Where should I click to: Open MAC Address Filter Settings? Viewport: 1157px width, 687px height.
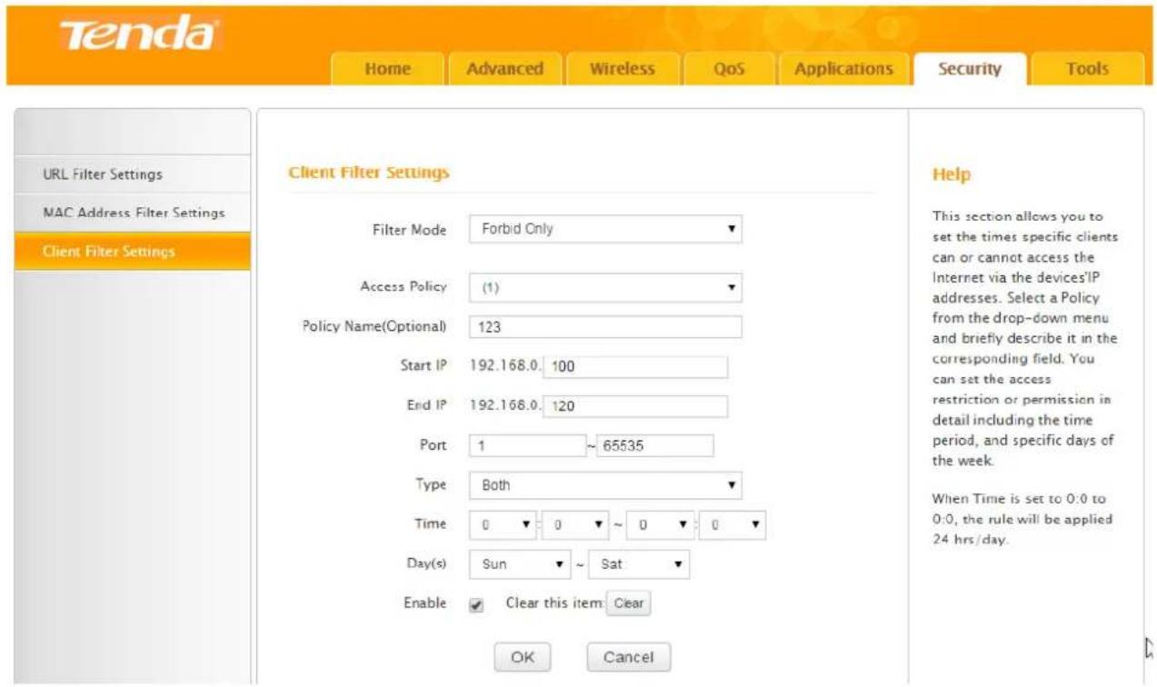pyautogui.click(x=133, y=213)
